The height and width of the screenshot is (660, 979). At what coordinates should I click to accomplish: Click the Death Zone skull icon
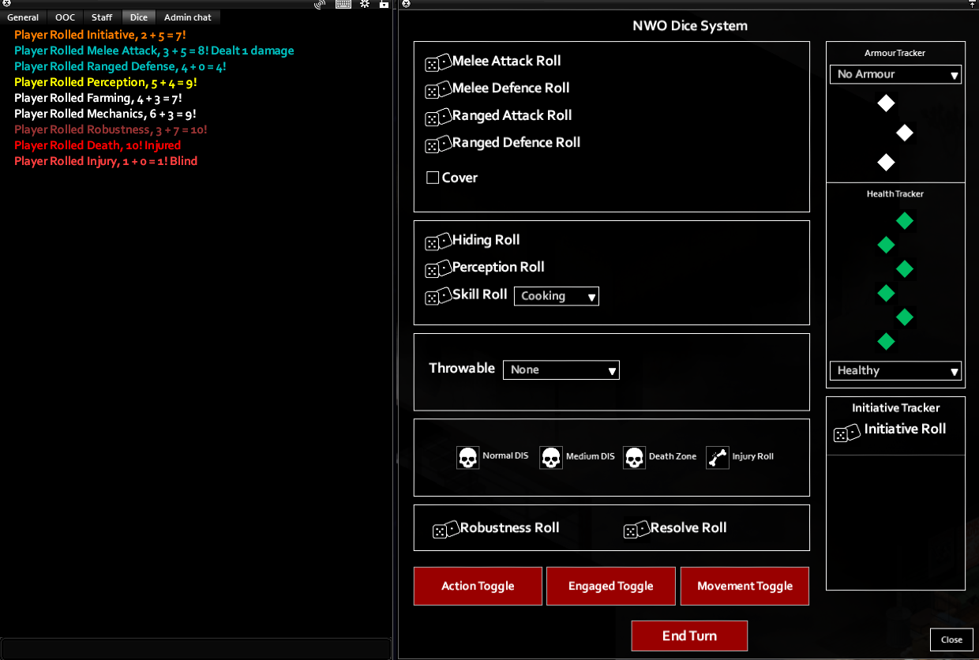(634, 458)
